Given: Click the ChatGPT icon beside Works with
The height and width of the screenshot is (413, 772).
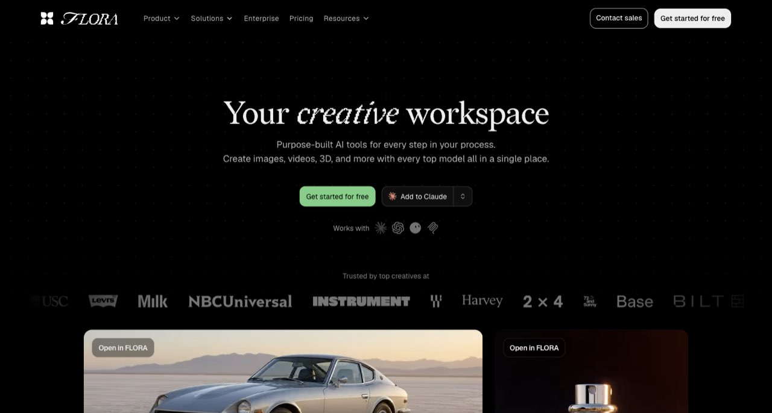Looking at the screenshot, I should point(398,228).
